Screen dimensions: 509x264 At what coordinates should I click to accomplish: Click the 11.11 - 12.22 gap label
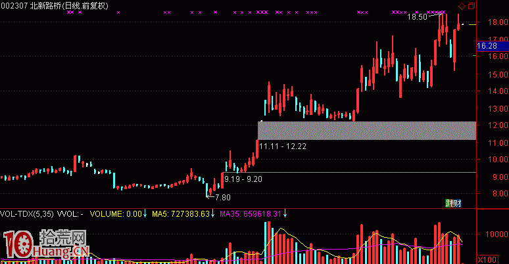tap(283, 146)
